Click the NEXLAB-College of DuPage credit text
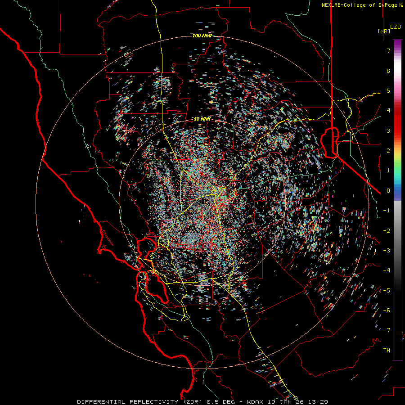 [362, 5]
